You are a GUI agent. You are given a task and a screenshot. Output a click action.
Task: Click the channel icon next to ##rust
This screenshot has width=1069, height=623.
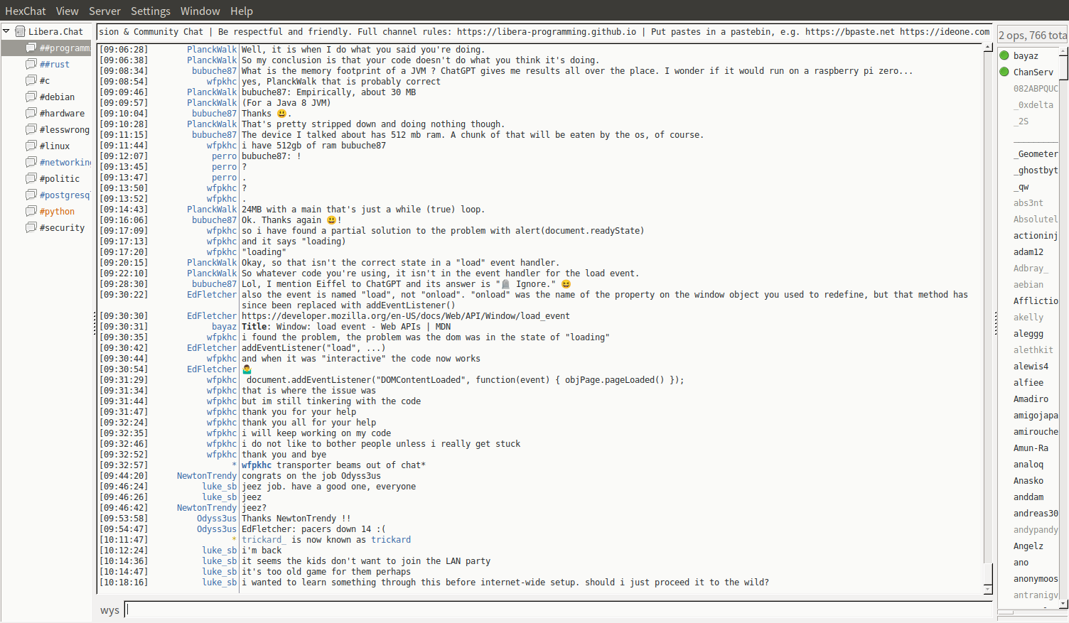click(31, 64)
